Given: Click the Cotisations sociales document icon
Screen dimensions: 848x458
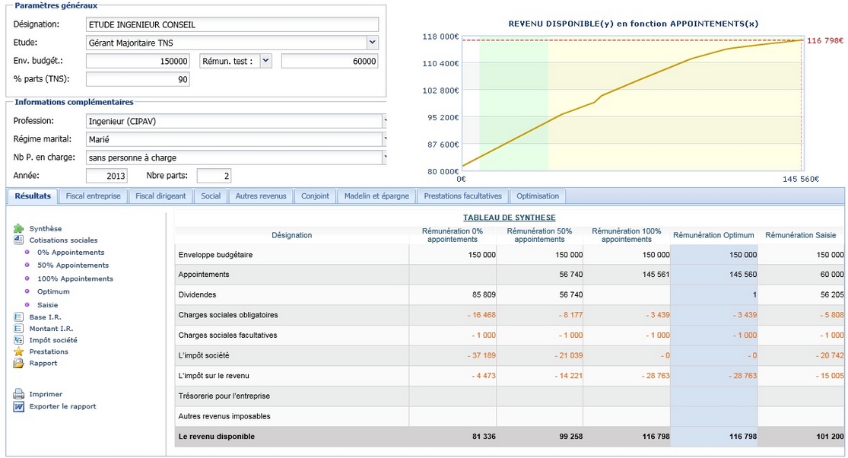Looking at the screenshot, I should click(19, 240).
